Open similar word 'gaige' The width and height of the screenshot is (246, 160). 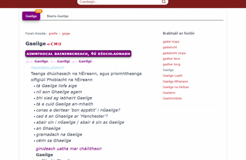(66, 34)
